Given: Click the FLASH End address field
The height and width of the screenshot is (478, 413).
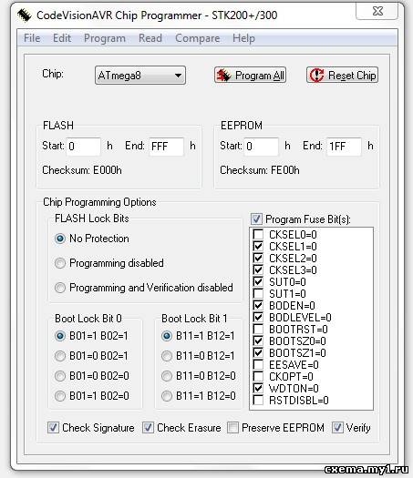Looking at the screenshot, I should click(166, 147).
